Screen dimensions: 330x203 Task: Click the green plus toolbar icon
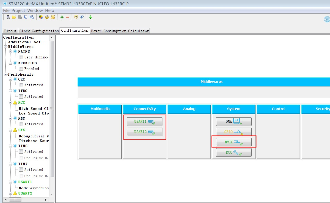(62, 17)
